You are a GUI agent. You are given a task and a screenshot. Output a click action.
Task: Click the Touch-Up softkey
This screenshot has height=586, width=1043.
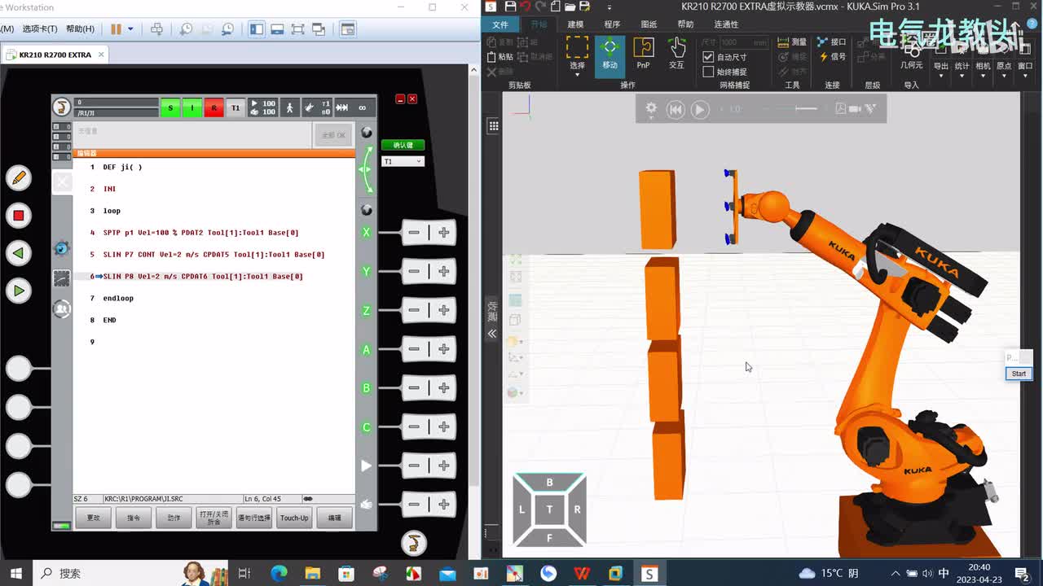[x=294, y=518]
